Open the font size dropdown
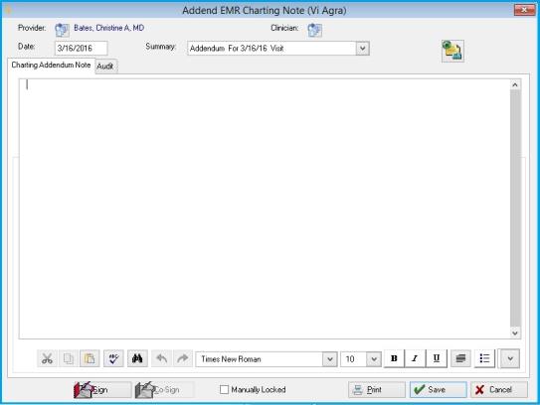 point(374,359)
